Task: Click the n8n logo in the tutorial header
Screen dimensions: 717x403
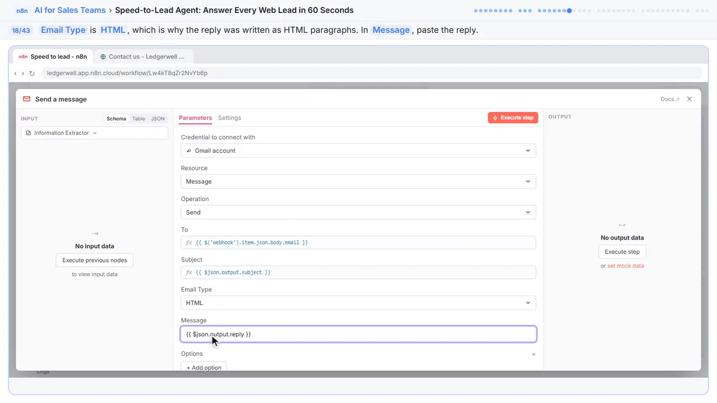Action: coord(22,11)
